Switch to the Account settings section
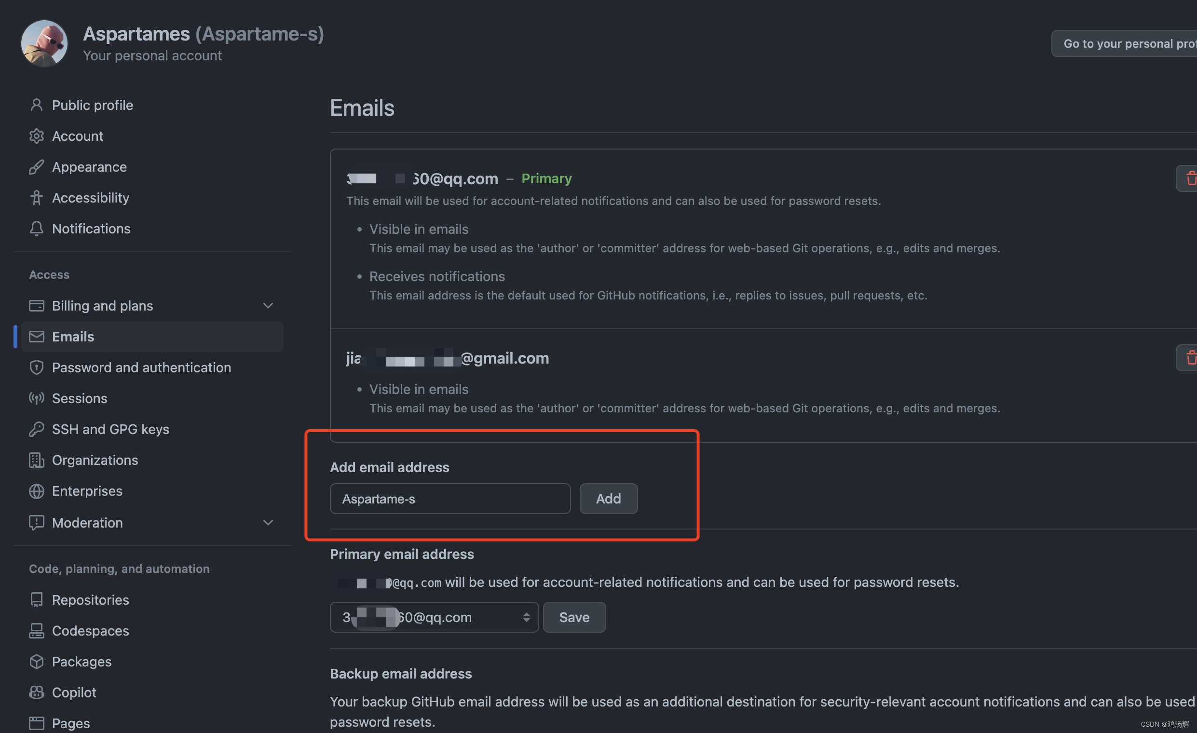The width and height of the screenshot is (1197, 733). tap(77, 136)
